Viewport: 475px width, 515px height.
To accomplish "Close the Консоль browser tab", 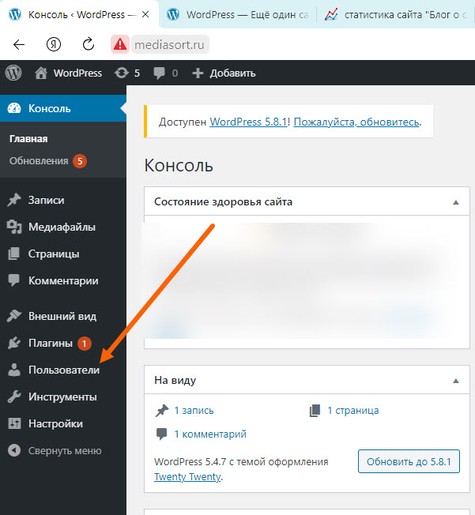I will tap(145, 14).
